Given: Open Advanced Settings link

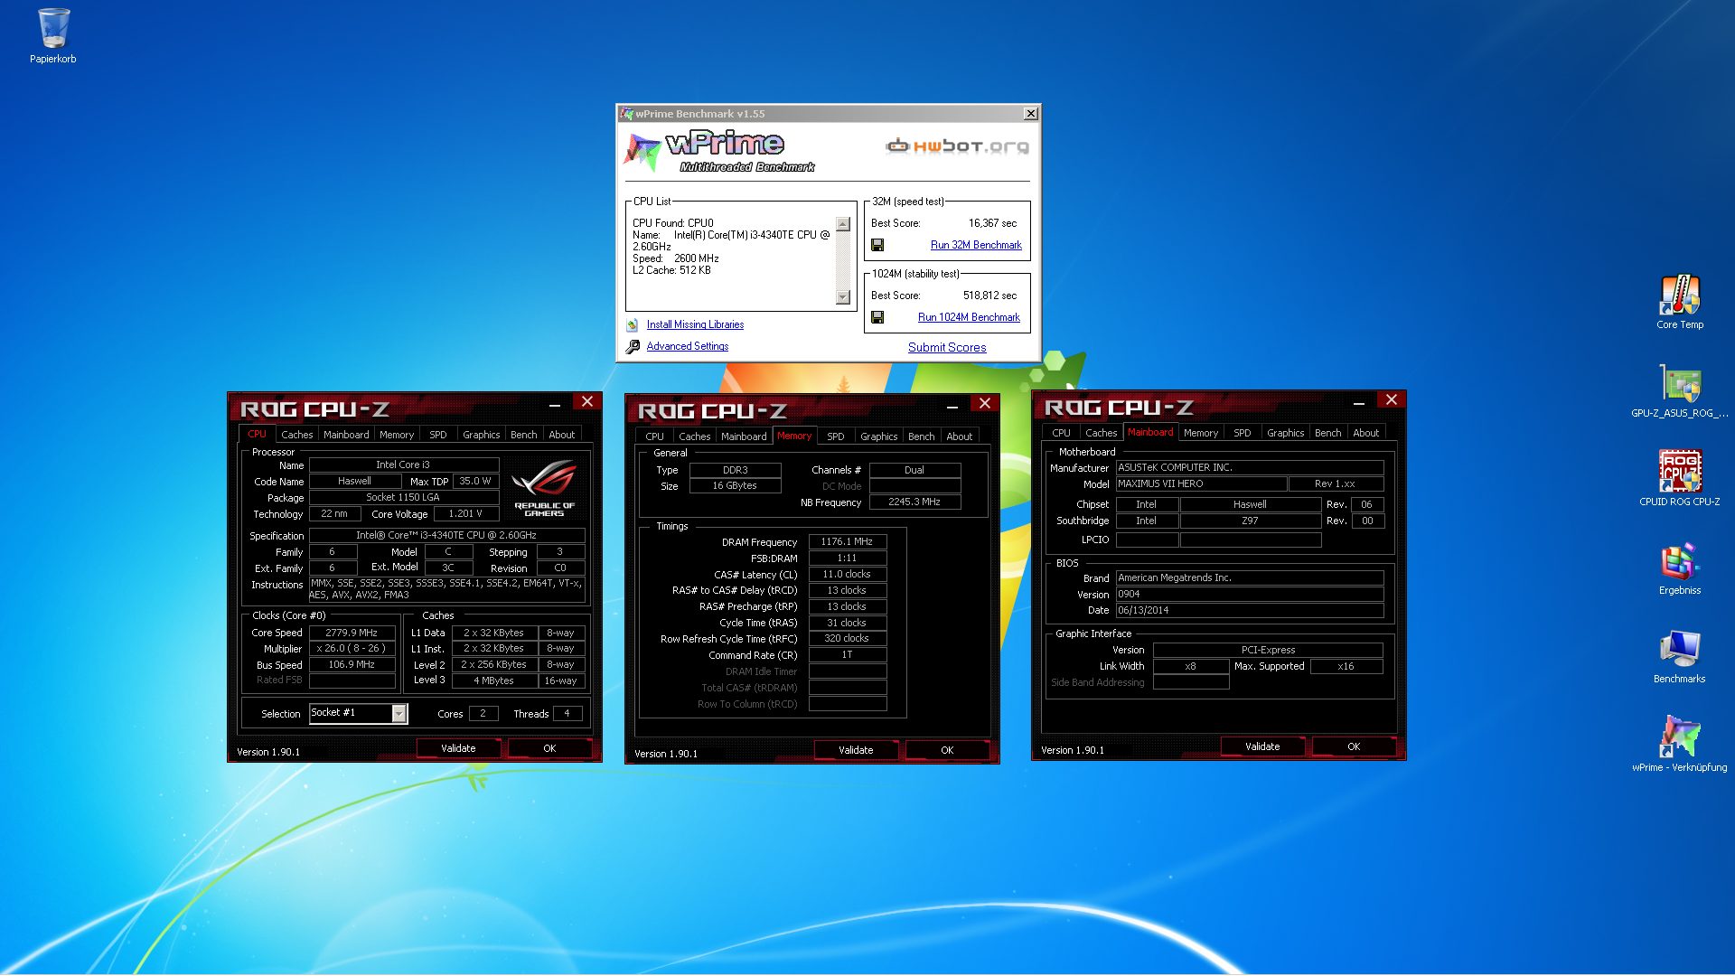Looking at the screenshot, I should (688, 346).
